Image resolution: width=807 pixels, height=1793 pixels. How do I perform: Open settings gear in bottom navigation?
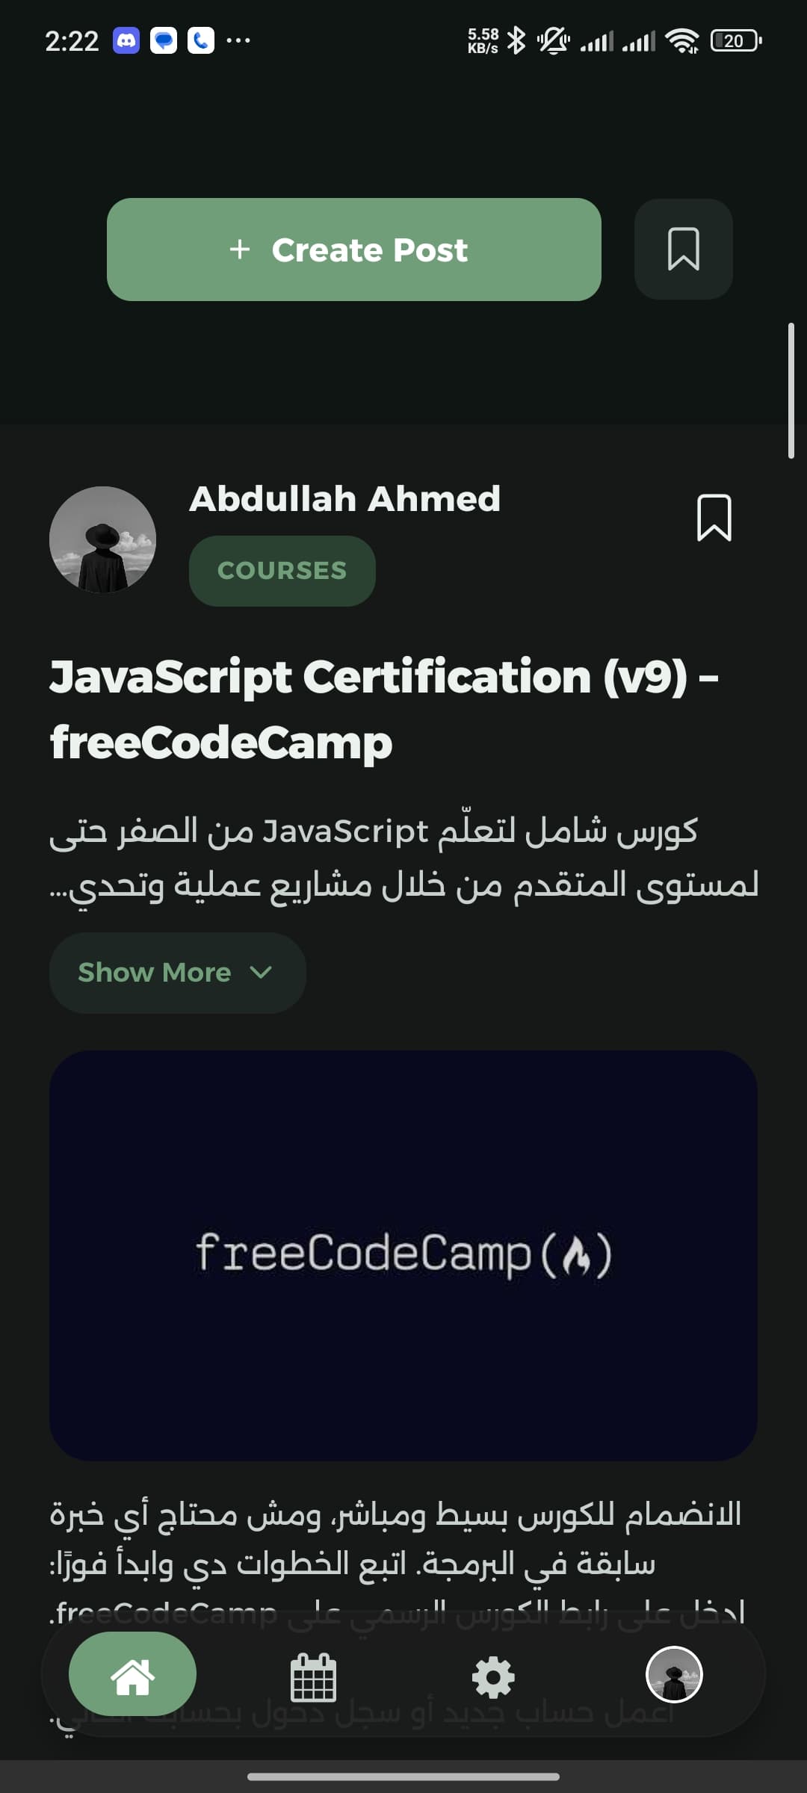(494, 1678)
